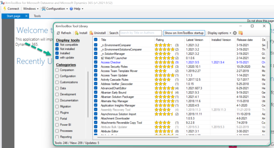Click the Search by Title or Authors field
Image resolution: width=274 pixels, height=148 pixels.
(x=140, y=33)
